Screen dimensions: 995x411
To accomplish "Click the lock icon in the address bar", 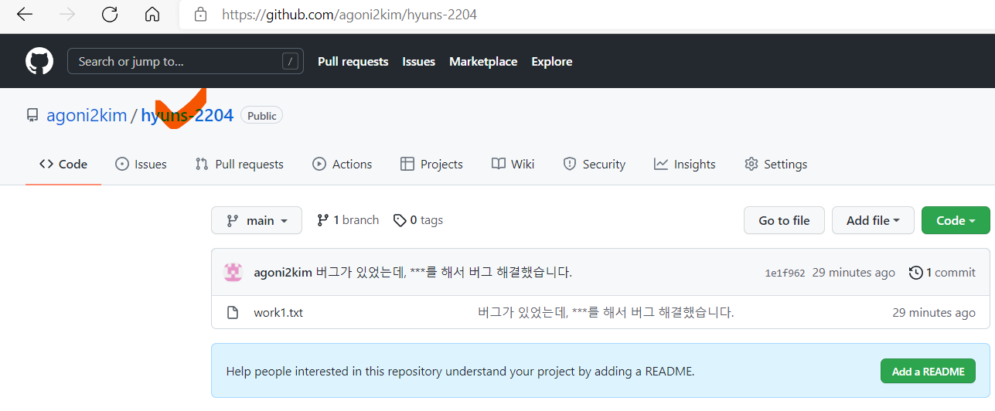I will coord(201,14).
